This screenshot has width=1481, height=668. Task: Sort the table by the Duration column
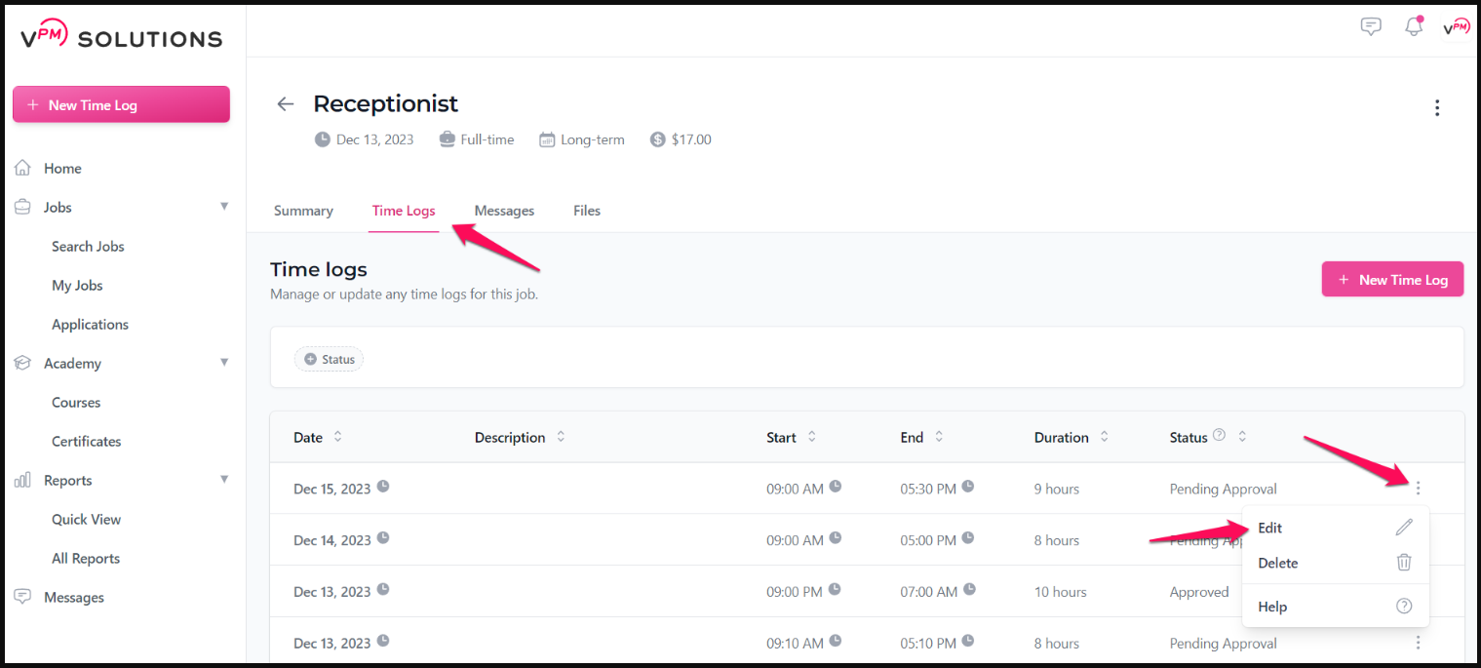[1104, 437]
